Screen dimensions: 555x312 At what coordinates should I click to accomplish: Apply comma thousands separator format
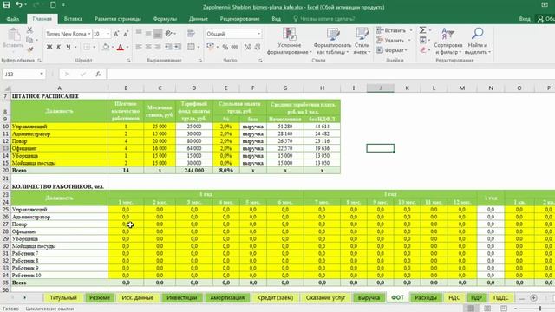[234, 47]
